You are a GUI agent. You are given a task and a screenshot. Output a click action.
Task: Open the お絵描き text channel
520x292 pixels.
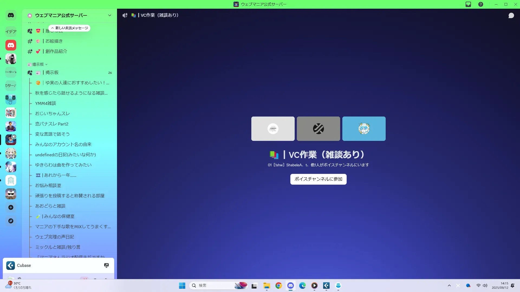coord(54,41)
